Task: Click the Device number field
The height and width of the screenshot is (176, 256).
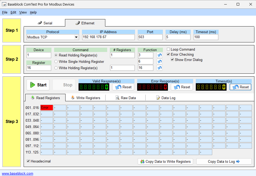Action: tap(39, 55)
